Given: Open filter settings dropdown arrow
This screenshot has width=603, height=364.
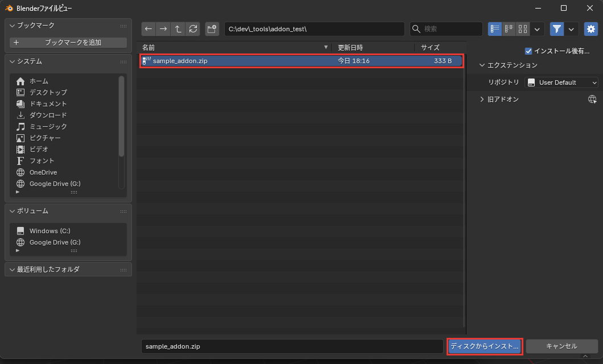Looking at the screenshot, I should (x=572, y=29).
